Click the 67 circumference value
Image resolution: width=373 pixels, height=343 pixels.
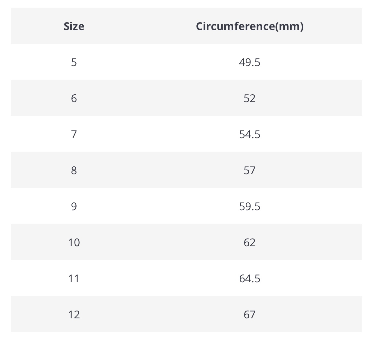click(250, 314)
